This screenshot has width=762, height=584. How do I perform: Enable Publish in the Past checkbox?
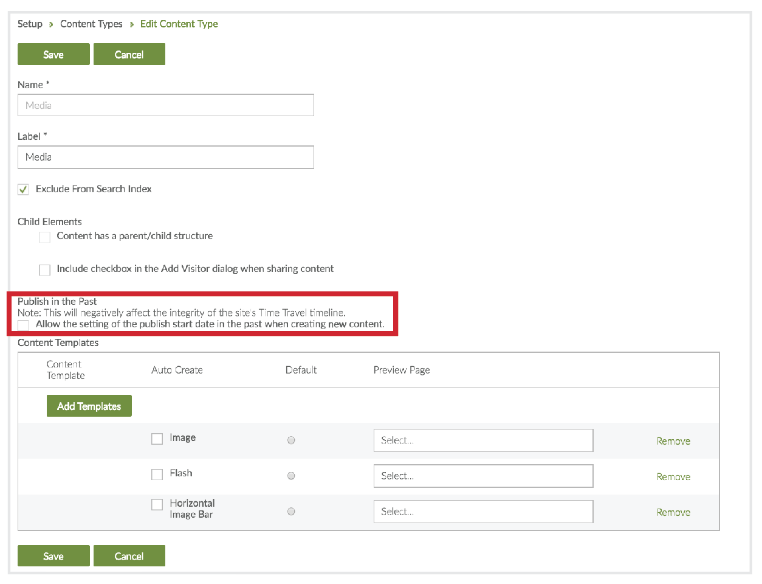tap(23, 325)
